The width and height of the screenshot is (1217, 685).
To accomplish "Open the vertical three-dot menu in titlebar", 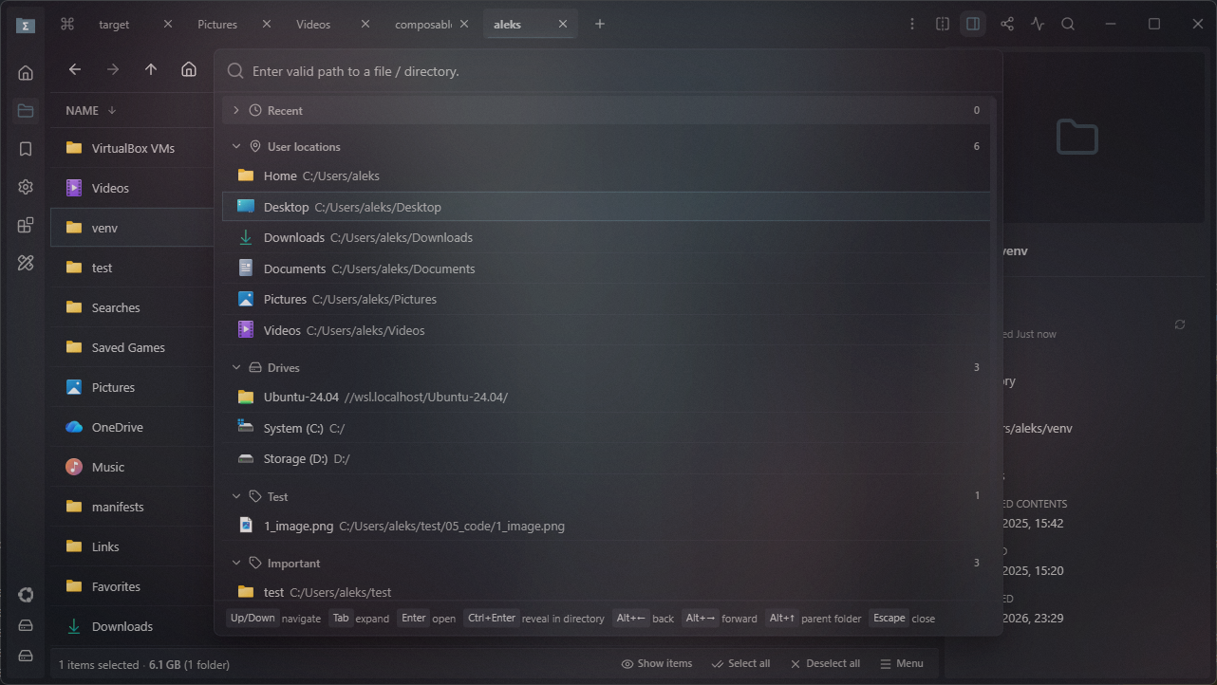I will coord(912,24).
